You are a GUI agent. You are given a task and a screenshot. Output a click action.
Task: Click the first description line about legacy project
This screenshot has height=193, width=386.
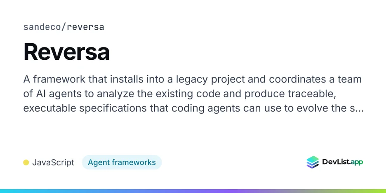coord(193,79)
